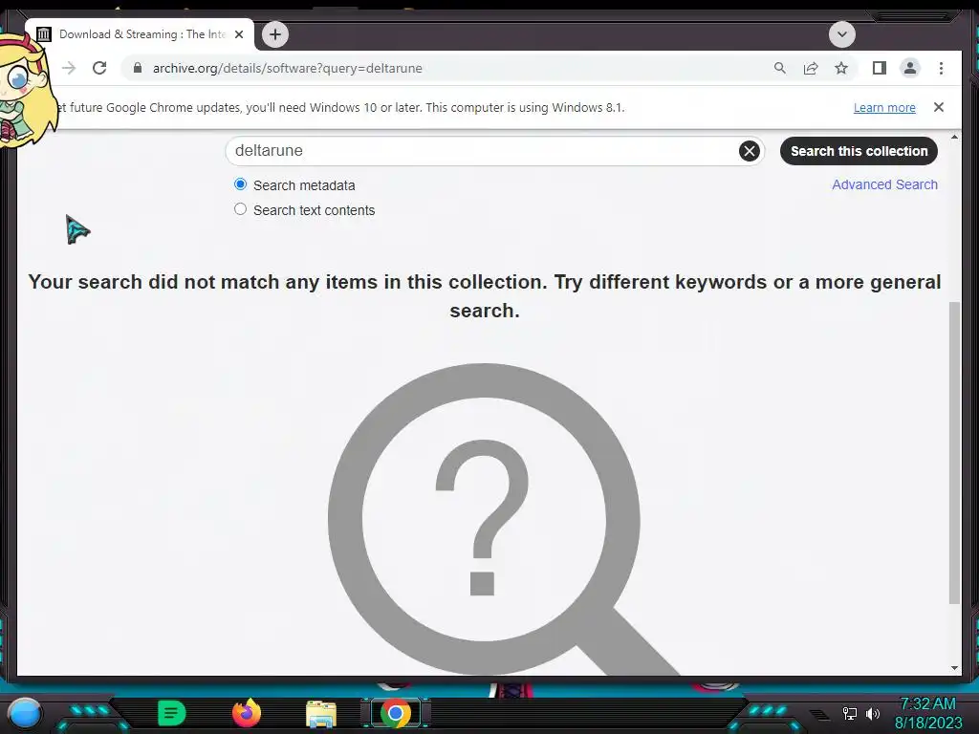
Task: Toggle the Chrome side panel icon
Action: click(880, 68)
